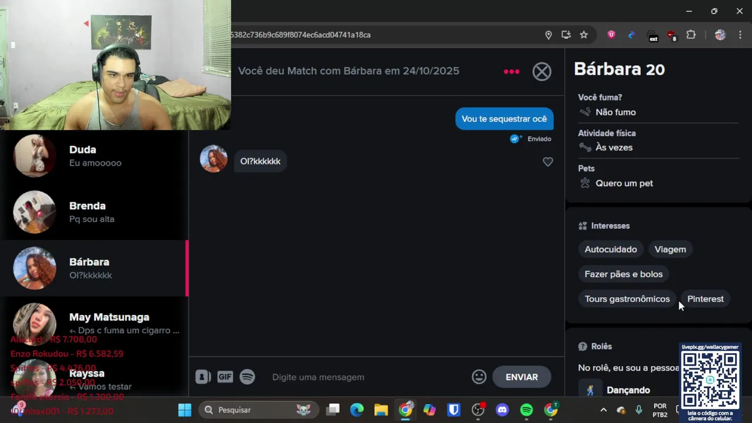The height and width of the screenshot is (423, 752).
Task: Select the 'Tours gastronômicos' interest tag
Action: [627, 299]
